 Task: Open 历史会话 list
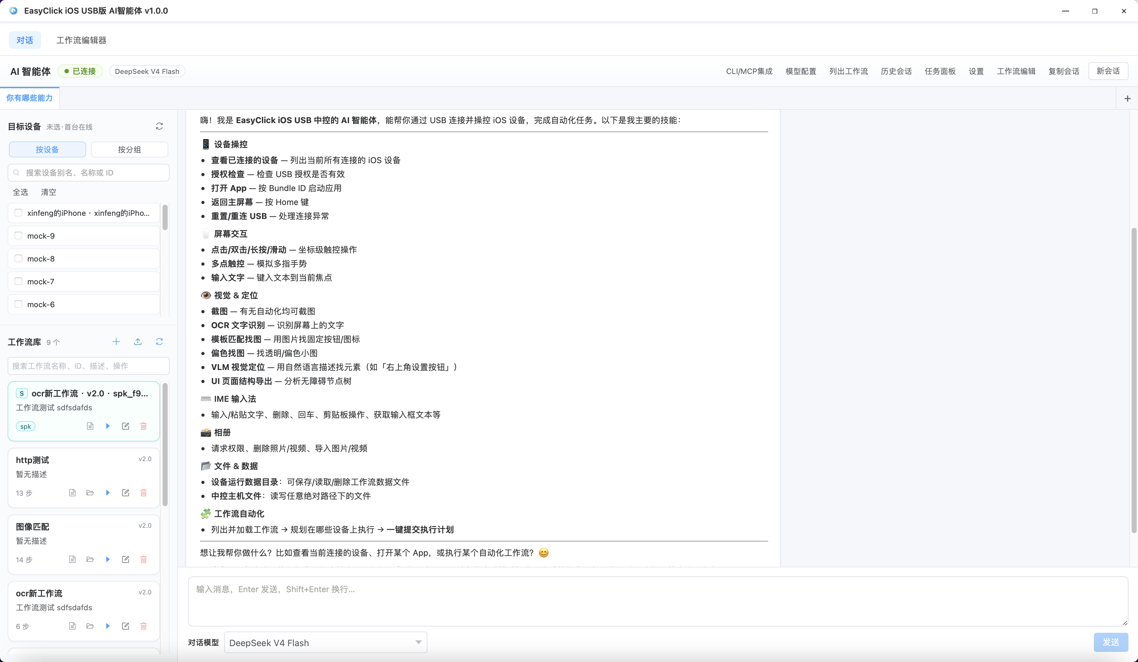tap(896, 71)
